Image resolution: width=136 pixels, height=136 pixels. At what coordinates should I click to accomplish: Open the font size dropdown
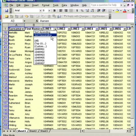49,11
